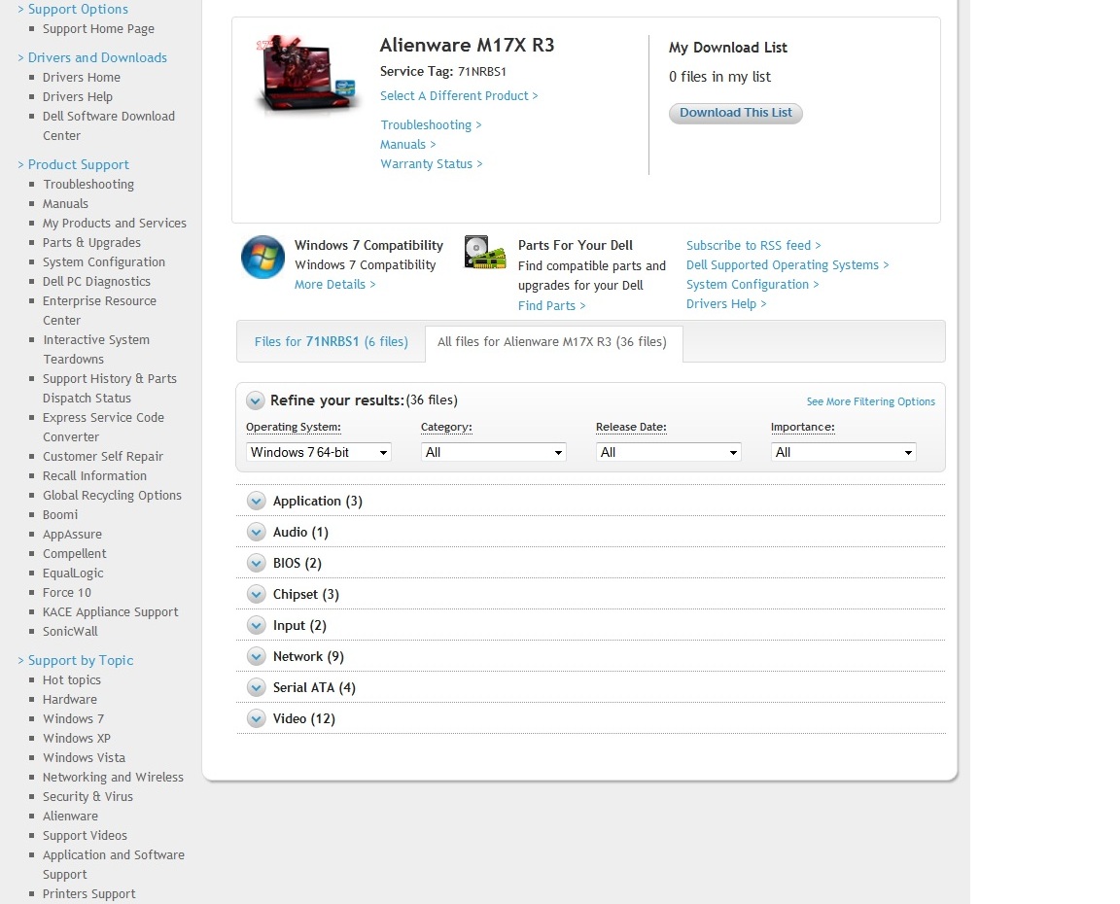The image size is (1120, 904).
Task: Open AppAssure sidebar link
Action: (x=72, y=534)
